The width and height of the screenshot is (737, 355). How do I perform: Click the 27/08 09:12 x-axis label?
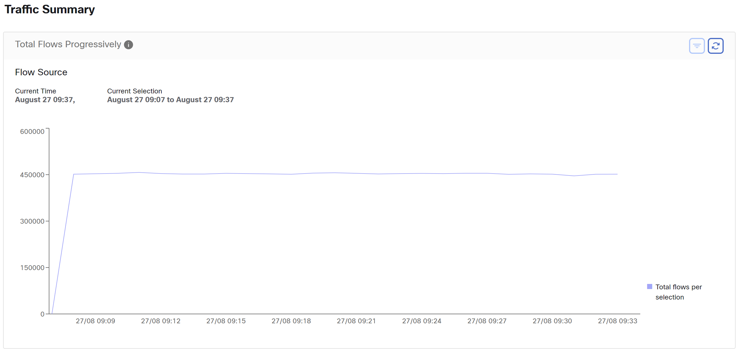161,321
